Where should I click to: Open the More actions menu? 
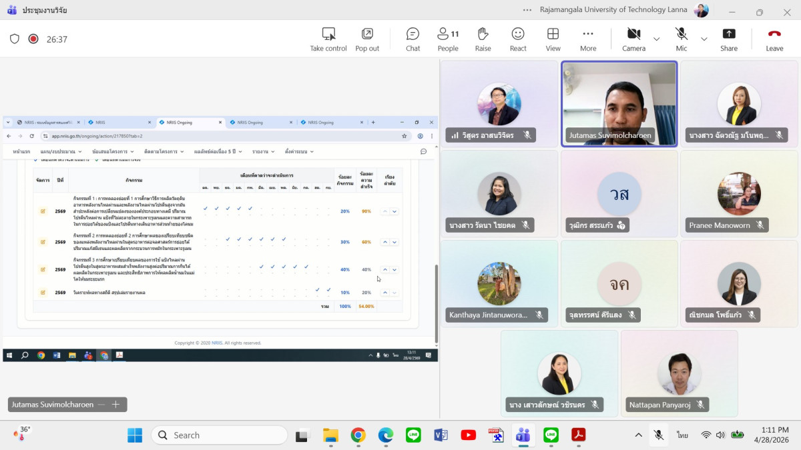(x=588, y=39)
